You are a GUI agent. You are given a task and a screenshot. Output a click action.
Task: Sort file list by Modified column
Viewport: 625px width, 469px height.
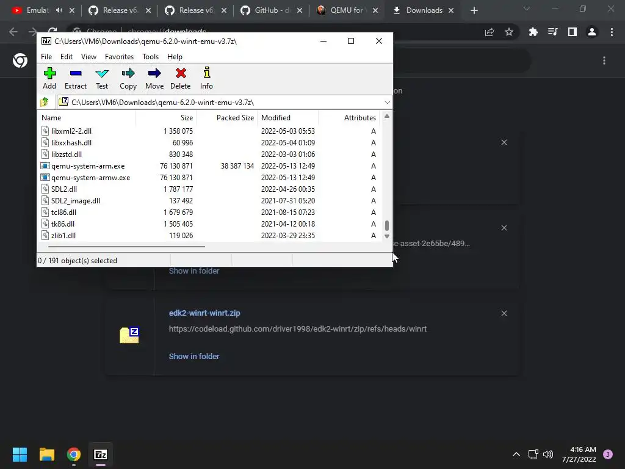click(288, 118)
